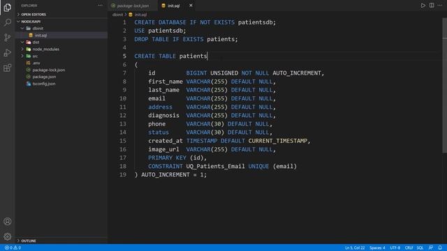Change encoding via UTF-8 status item
This screenshot has width=447, height=251.
tap(395, 248)
